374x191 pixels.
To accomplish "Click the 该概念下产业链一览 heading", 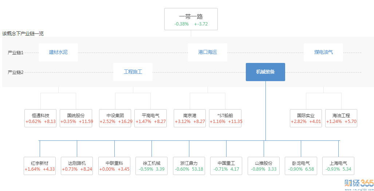I will point(23,33).
